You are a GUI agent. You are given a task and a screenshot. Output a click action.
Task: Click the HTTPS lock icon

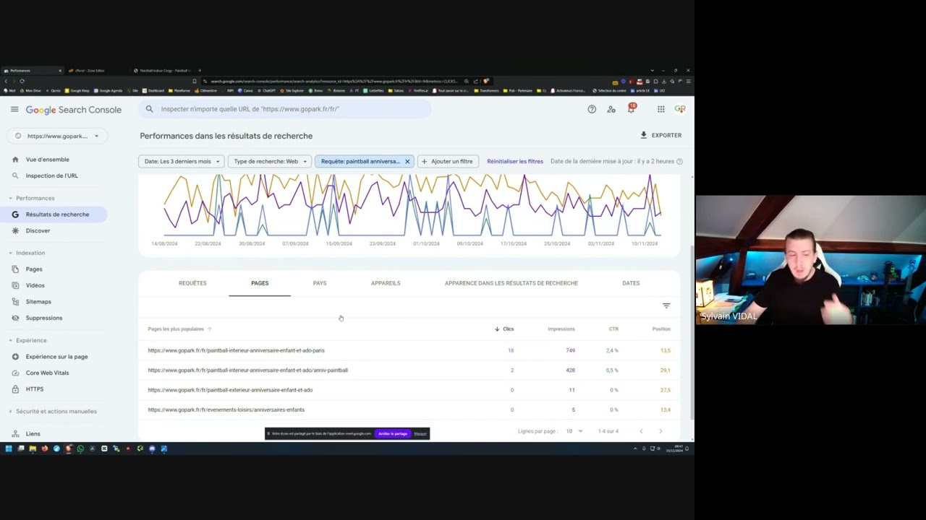pyautogui.click(x=15, y=389)
